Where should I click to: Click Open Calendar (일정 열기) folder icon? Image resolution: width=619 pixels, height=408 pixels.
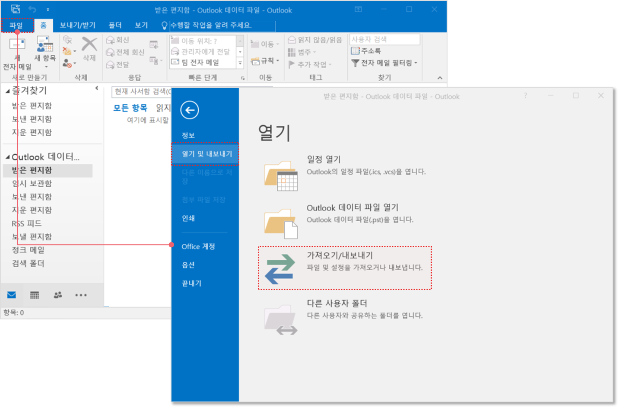281,176
